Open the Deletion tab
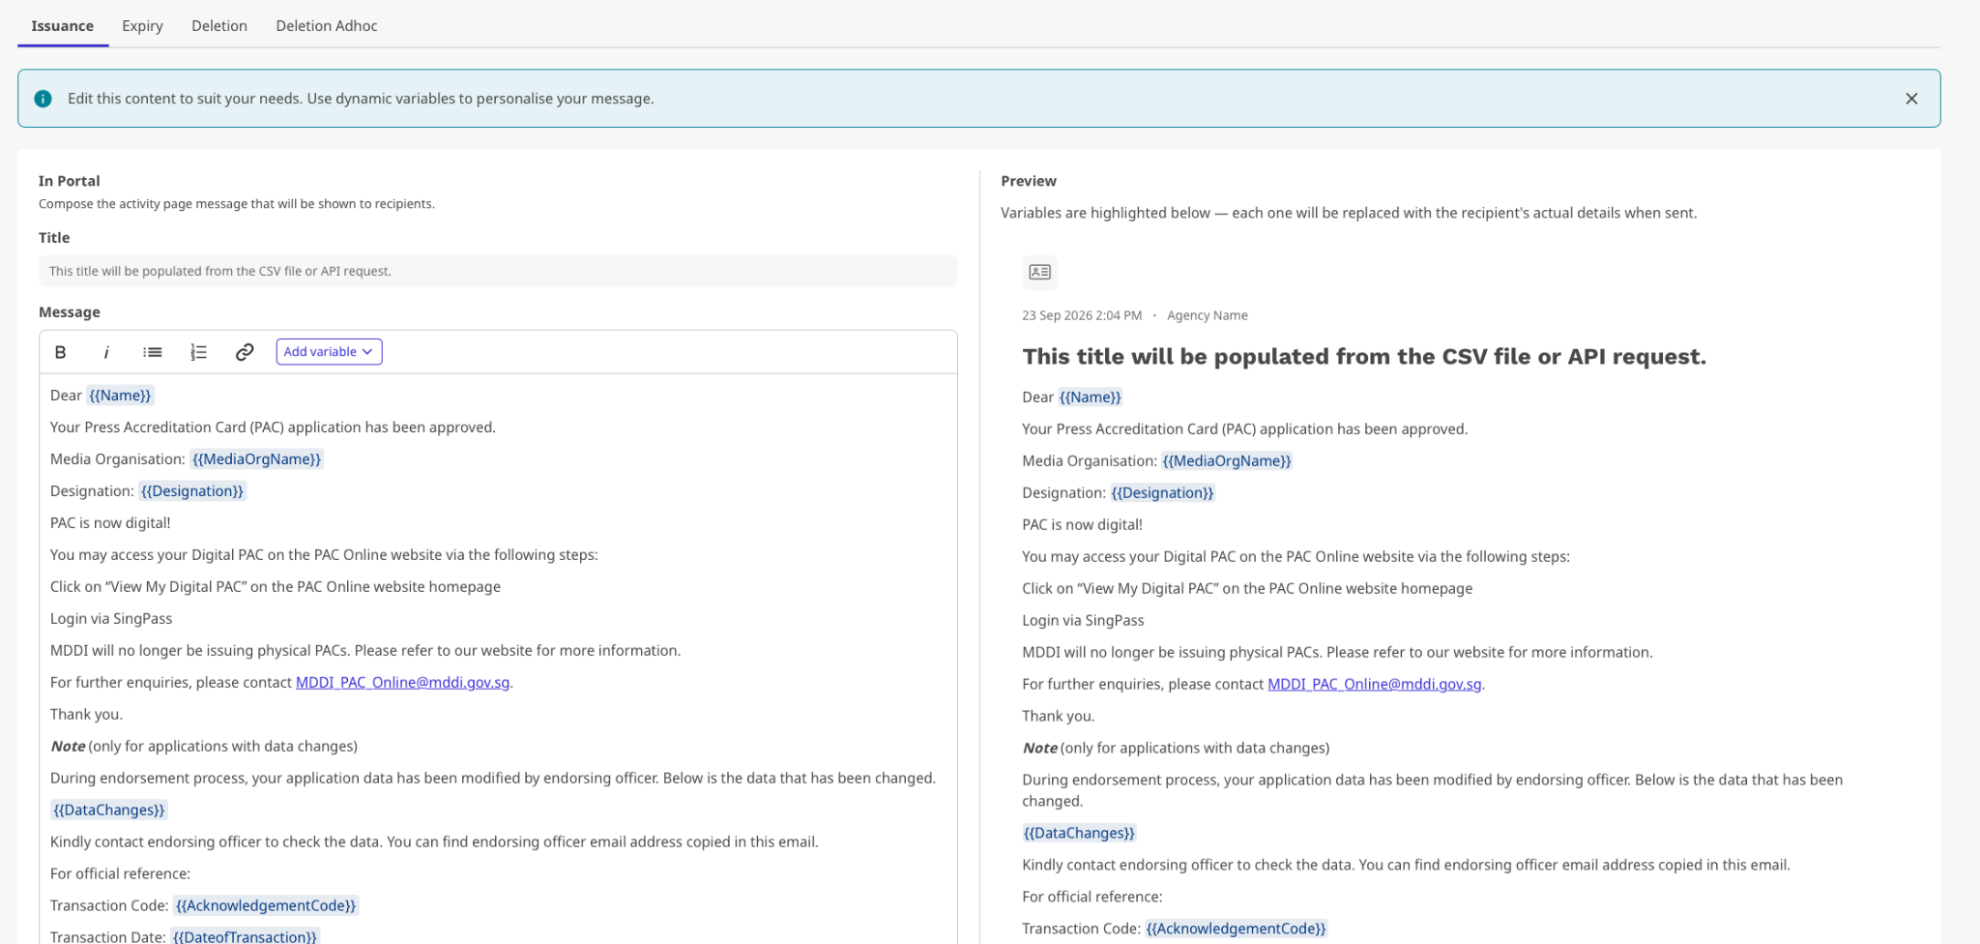The height and width of the screenshot is (944, 1980). (x=219, y=26)
